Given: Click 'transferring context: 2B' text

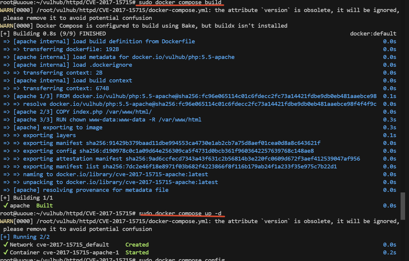Looking at the screenshot, I should coord(63,73).
